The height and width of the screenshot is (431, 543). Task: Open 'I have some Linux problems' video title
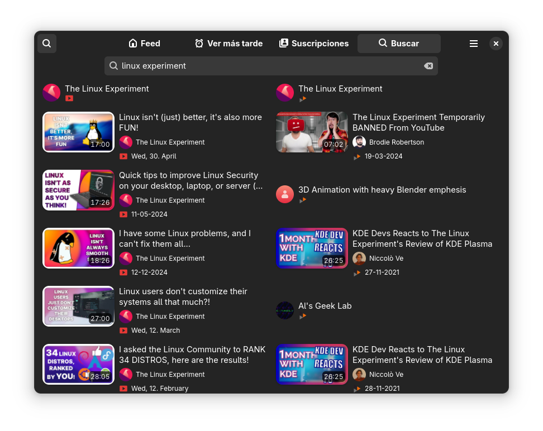[185, 238]
